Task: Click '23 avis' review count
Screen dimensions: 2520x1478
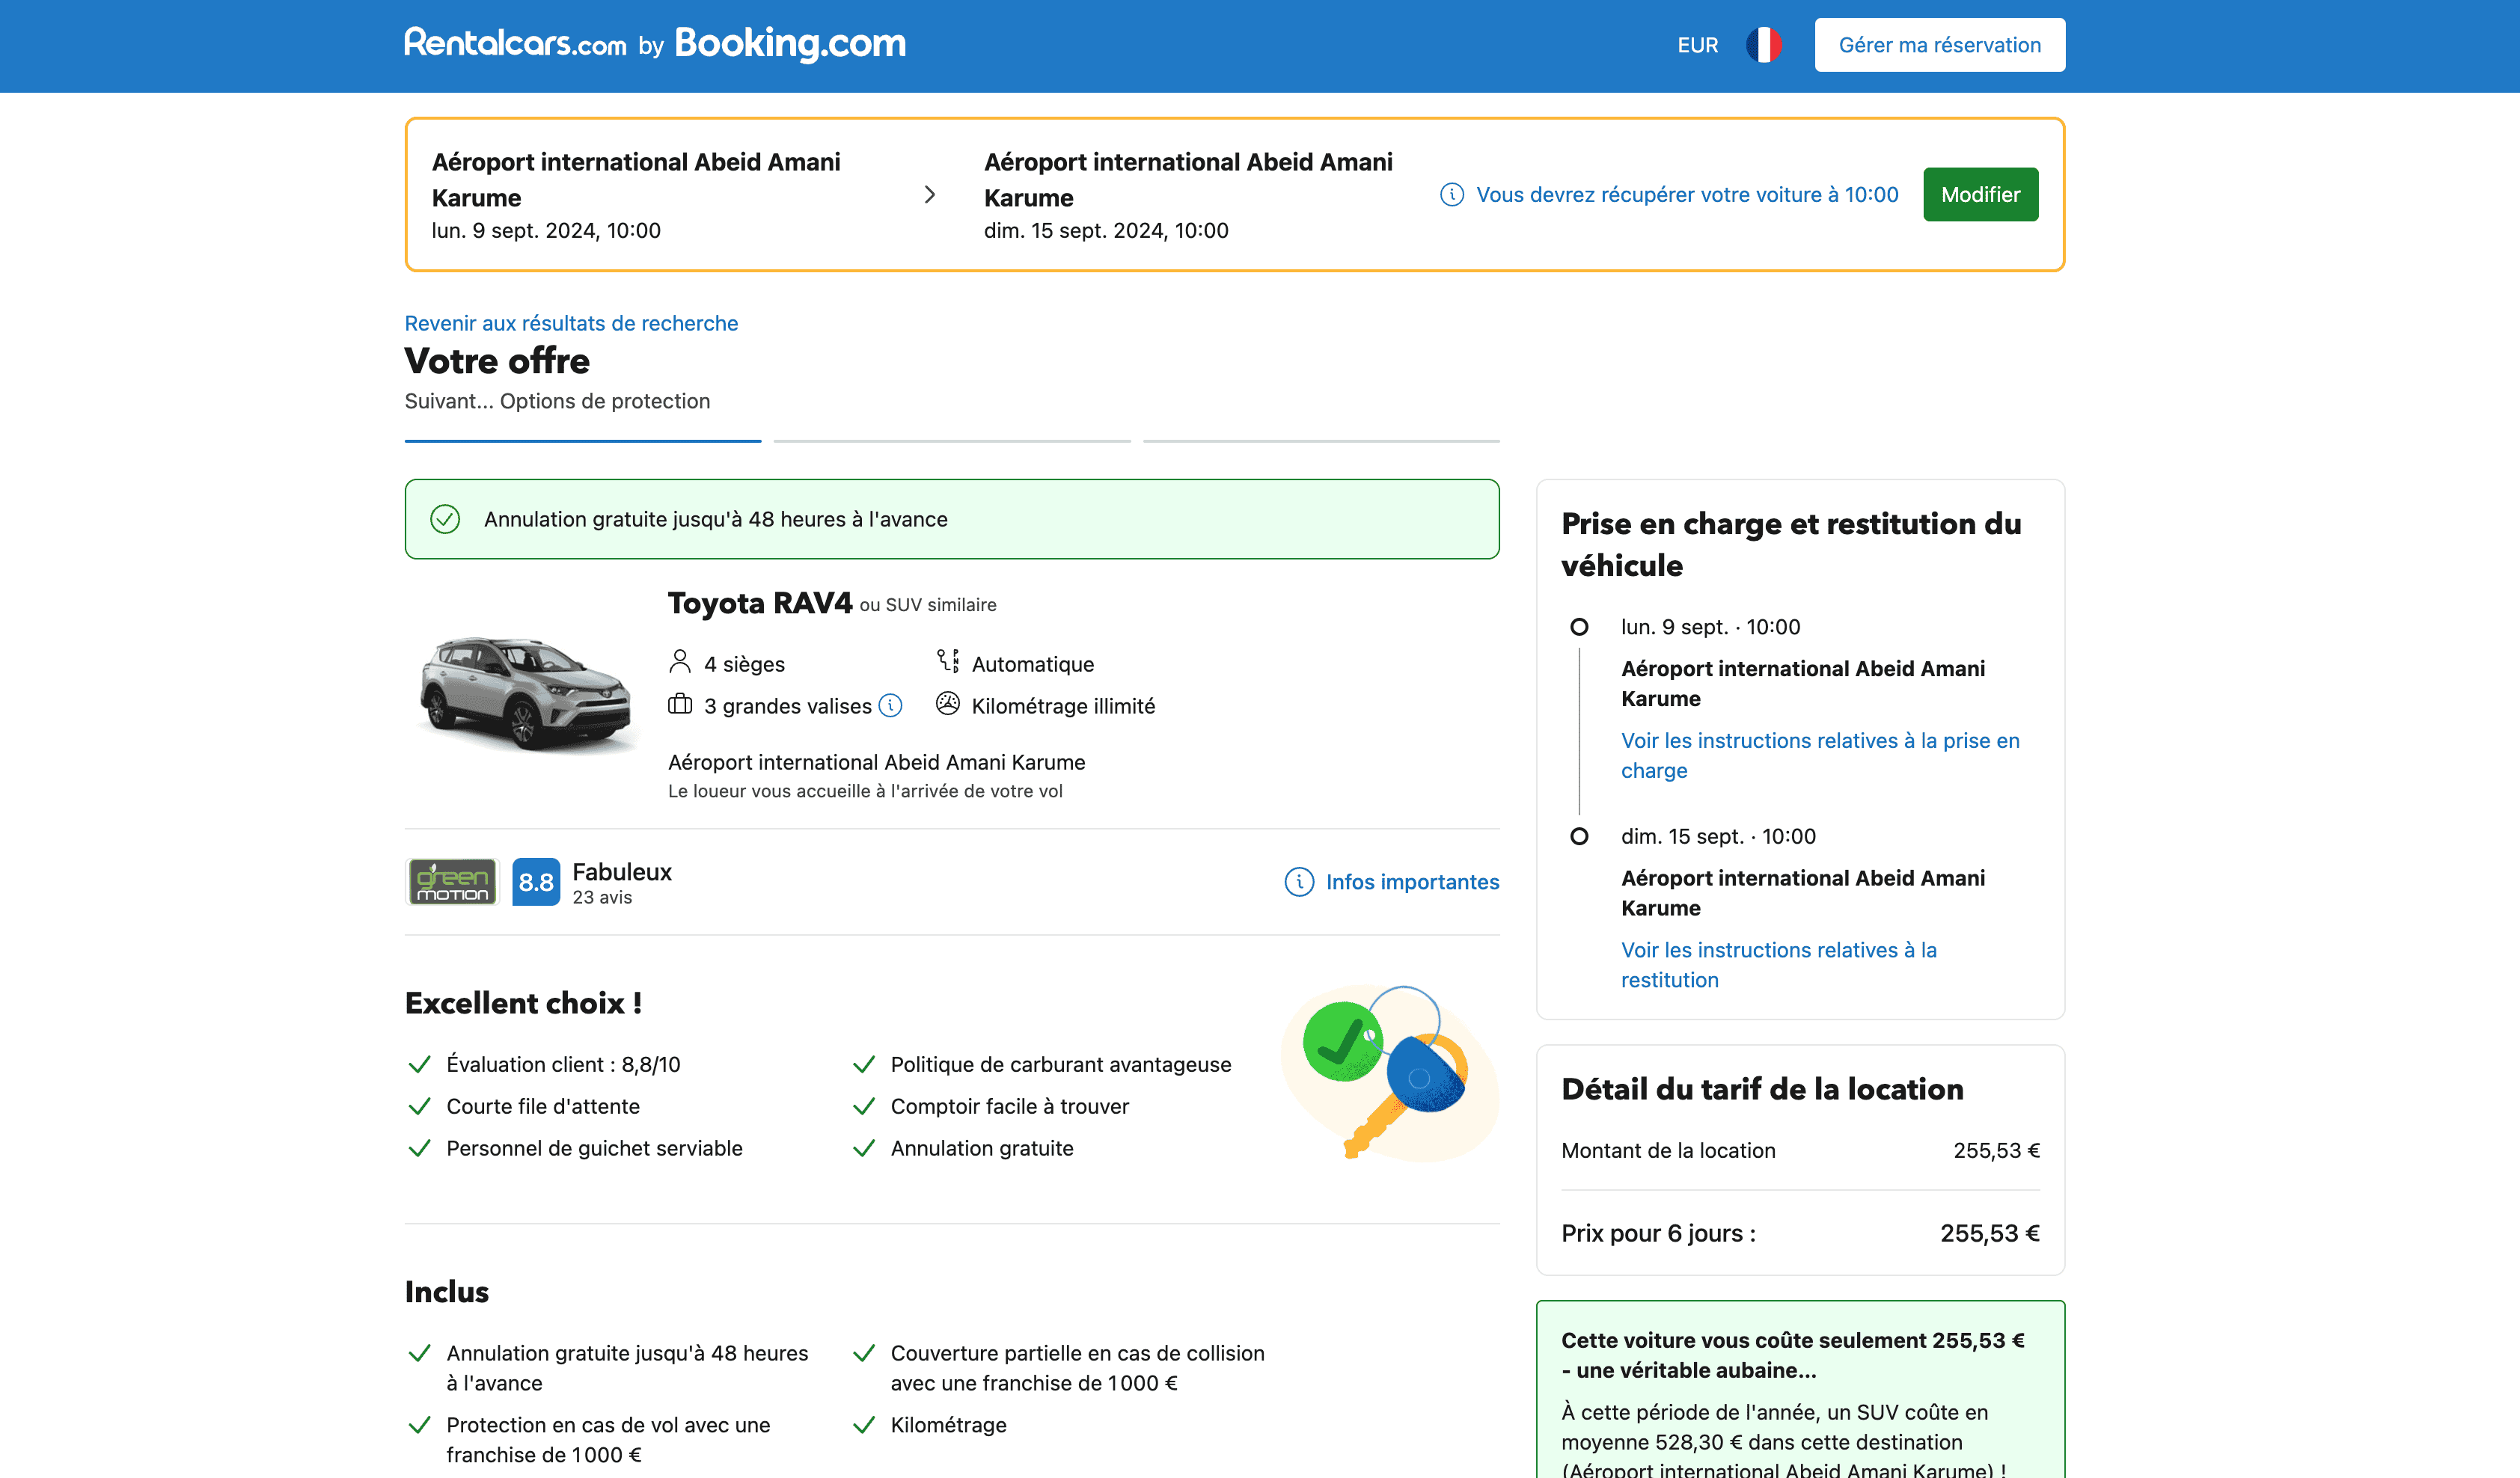Action: pos(602,897)
